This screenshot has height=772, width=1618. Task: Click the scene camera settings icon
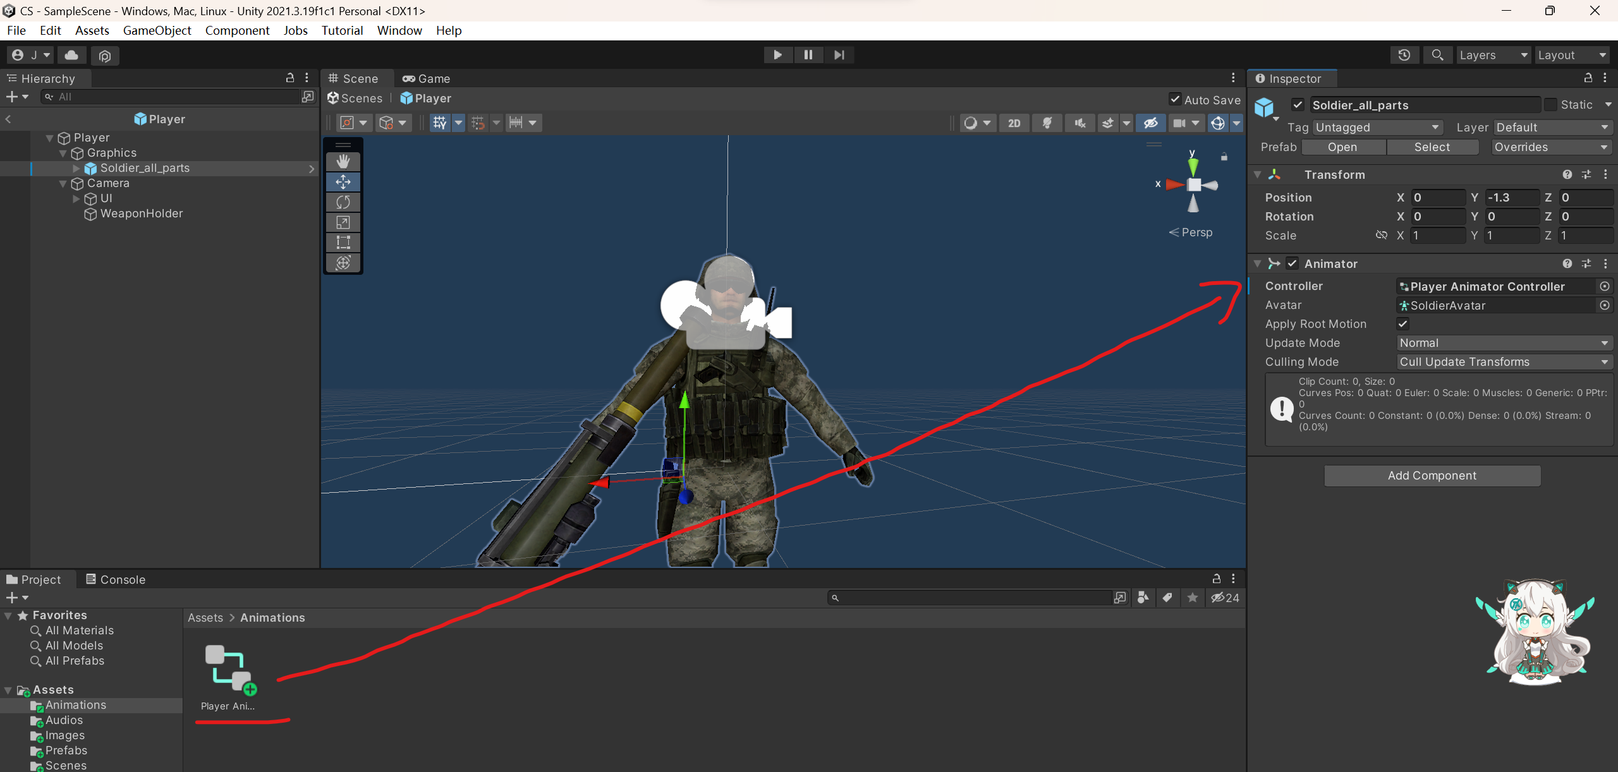(1179, 123)
